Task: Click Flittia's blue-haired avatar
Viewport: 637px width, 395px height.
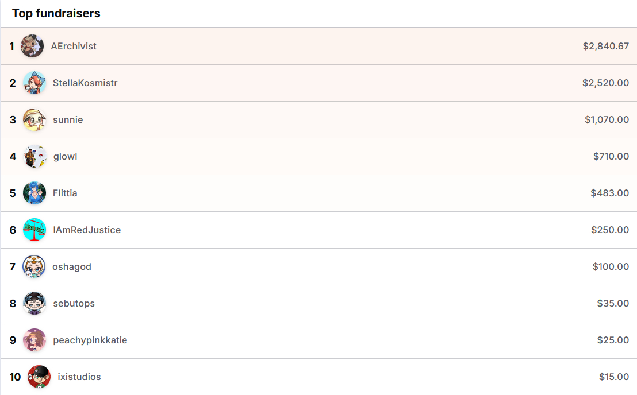Action: 34,193
